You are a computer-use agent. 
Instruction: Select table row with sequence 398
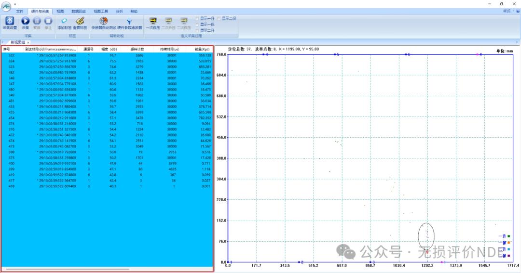click(107, 152)
